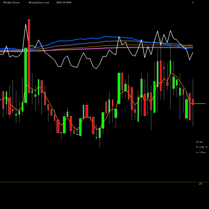Click the 'V: 1.02 X' volume text
This screenshot has width=209, height=209.
pos(201,147)
